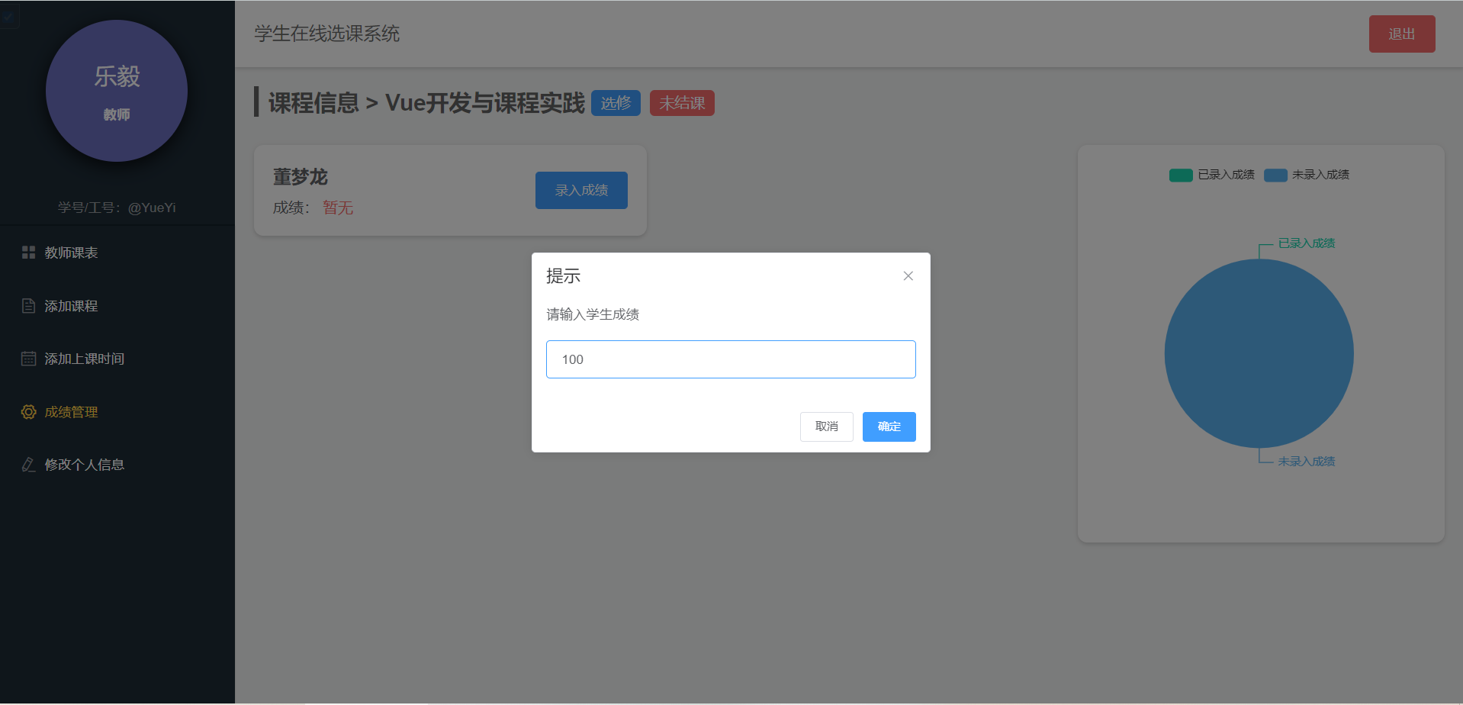Select 成绩管理 menu item
The width and height of the screenshot is (1463, 705).
pyautogui.click(x=117, y=412)
